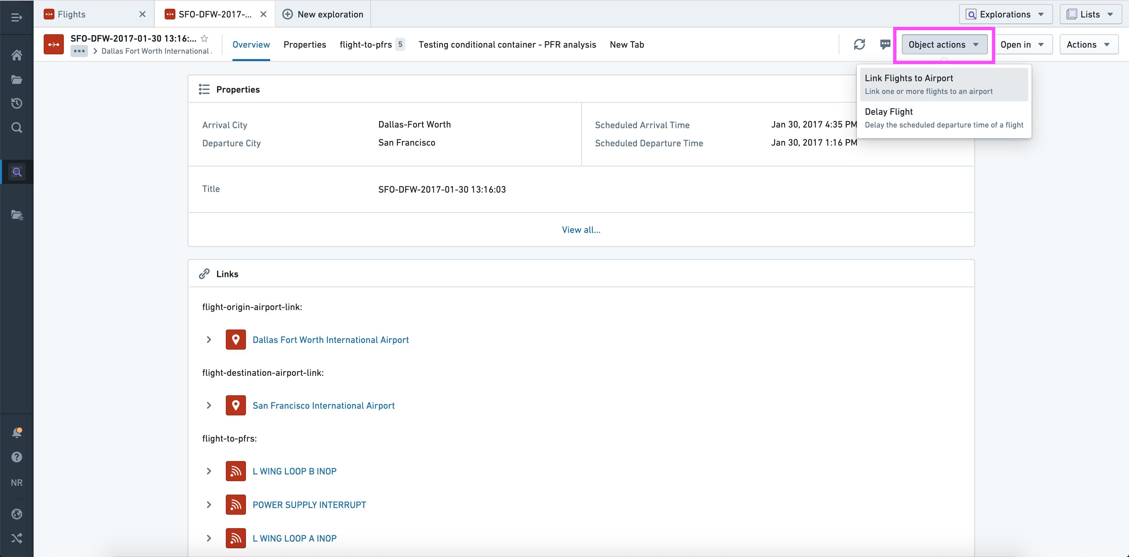The image size is (1129, 557).
Task: Click View all... properties link
Action: click(581, 230)
